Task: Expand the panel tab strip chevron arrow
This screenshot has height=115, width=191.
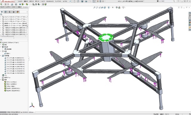Action: coord(27,12)
